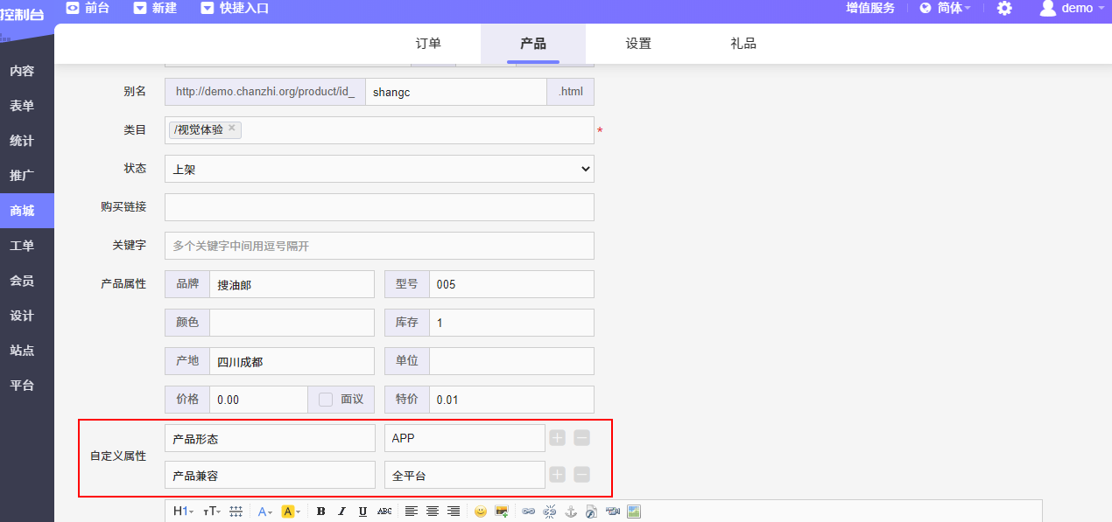1112x522 pixels.
Task: Open 会员 in the left sidebar
Action: pyautogui.click(x=22, y=281)
